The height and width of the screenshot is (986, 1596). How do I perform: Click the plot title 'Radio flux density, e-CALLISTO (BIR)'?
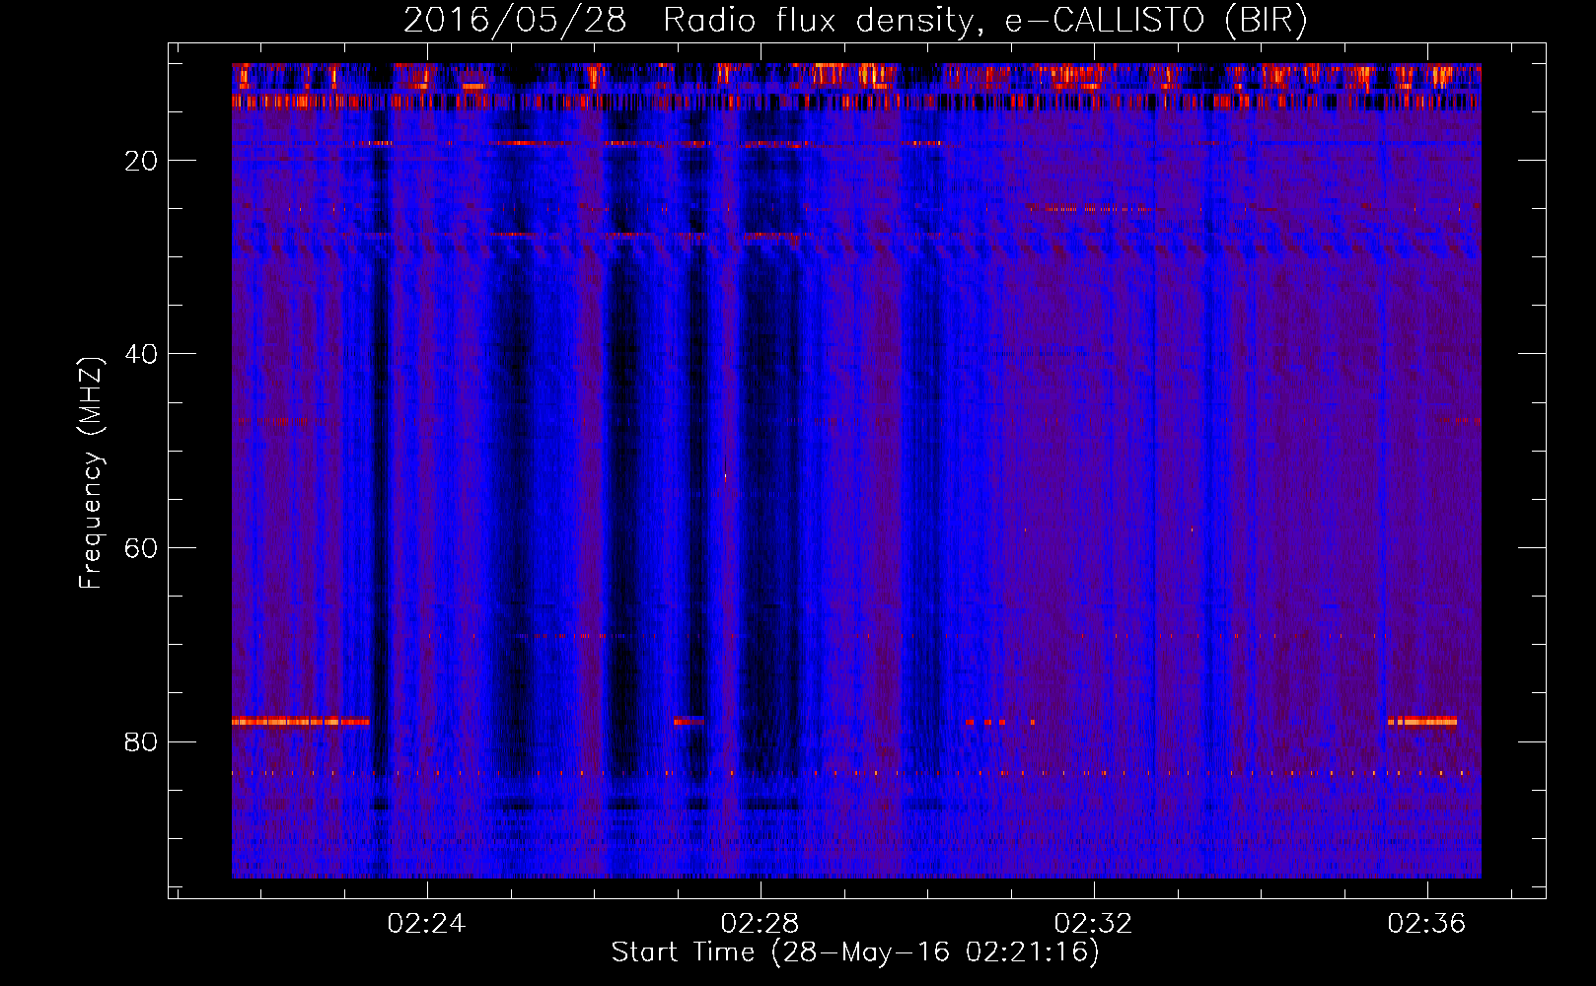(985, 20)
